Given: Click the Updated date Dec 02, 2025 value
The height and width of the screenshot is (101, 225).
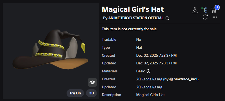Looking at the screenshot, I should [157, 63].
